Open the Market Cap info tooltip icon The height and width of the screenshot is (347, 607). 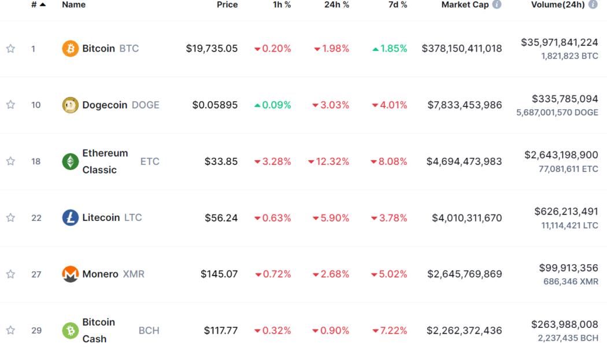[498, 4]
